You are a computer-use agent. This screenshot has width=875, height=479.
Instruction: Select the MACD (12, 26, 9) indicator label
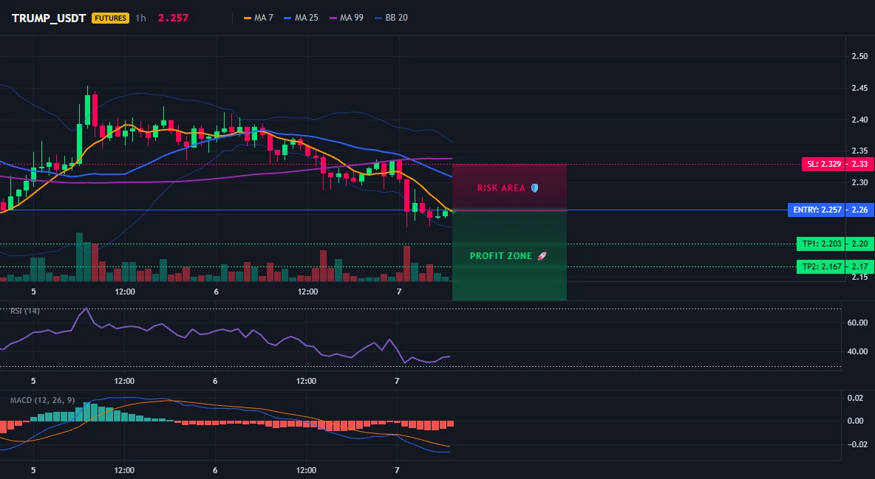click(42, 400)
